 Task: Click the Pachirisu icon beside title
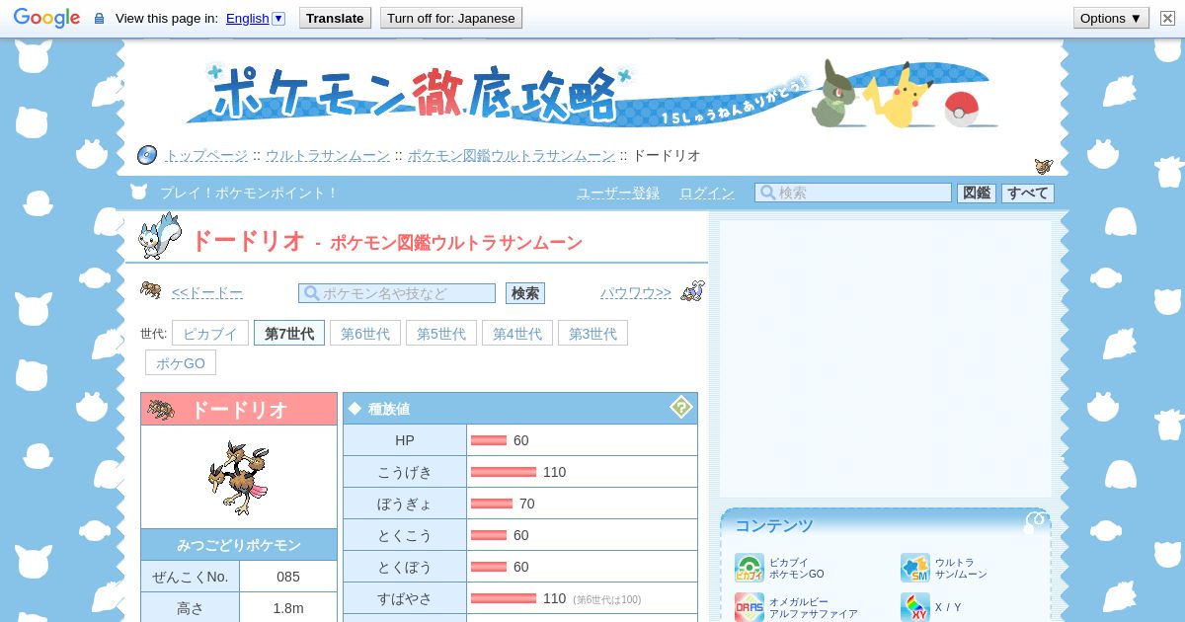159,236
